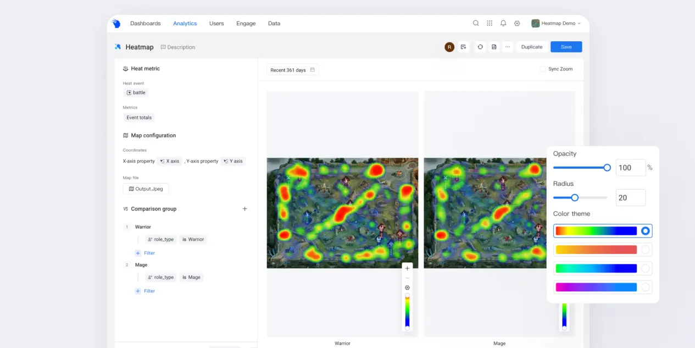Edit the report Description
Image resolution: width=695 pixels, height=348 pixels.
pos(178,47)
